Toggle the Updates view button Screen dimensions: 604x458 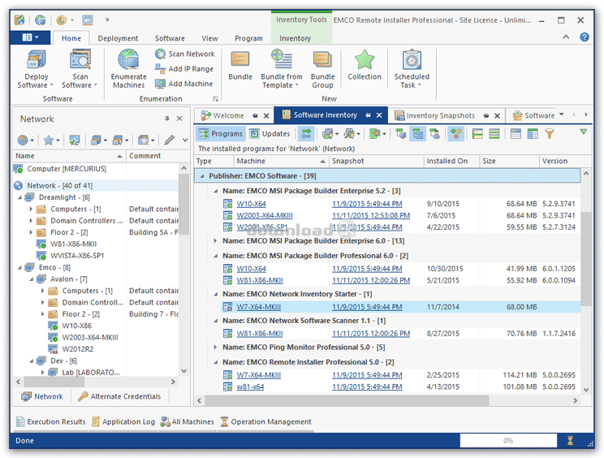pos(270,134)
